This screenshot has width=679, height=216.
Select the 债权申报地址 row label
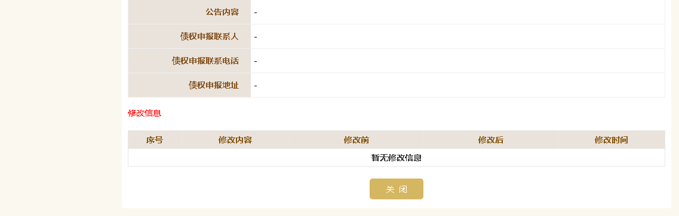(214, 85)
